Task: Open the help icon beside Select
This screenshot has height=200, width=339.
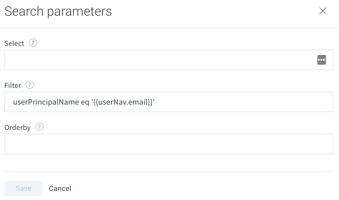Action: (x=33, y=43)
